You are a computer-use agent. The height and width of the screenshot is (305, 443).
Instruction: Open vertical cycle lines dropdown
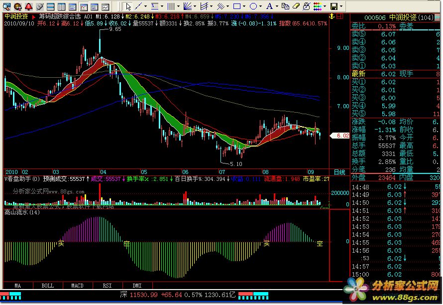(178, 6)
